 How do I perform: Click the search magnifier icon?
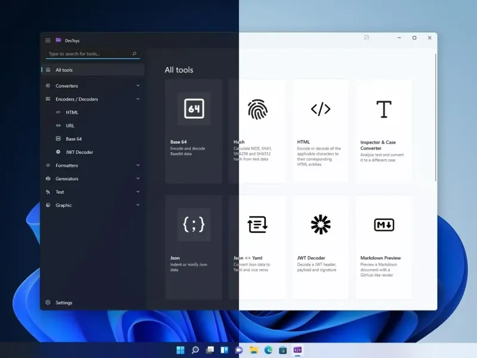point(134,54)
